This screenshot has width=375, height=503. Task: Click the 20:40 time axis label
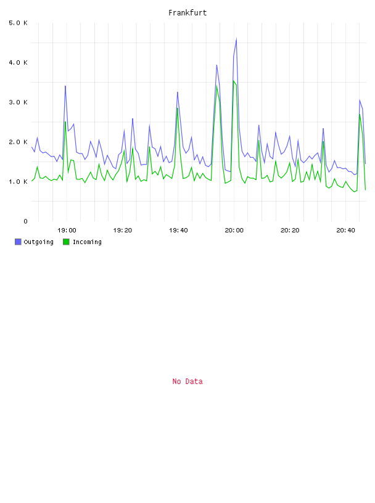pyautogui.click(x=346, y=231)
